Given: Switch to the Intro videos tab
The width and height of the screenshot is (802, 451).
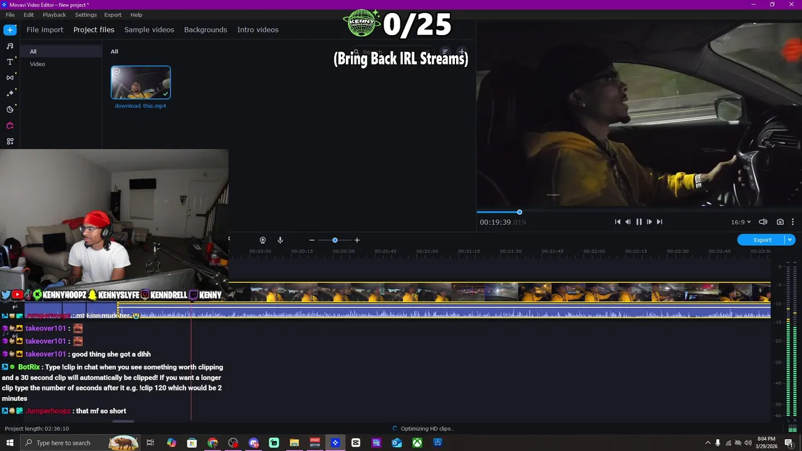Looking at the screenshot, I should point(258,29).
